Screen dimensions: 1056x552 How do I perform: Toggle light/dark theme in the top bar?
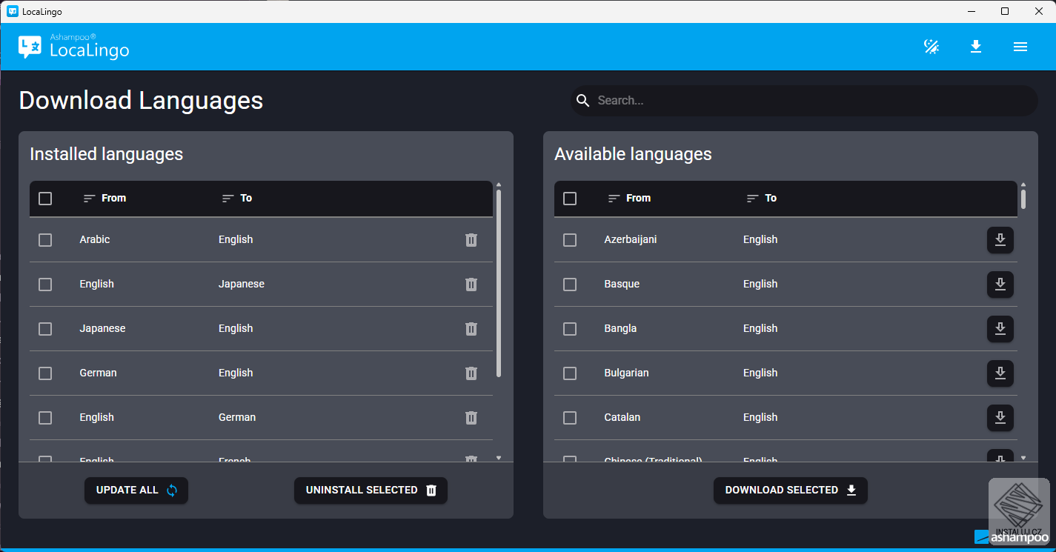coord(932,46)
